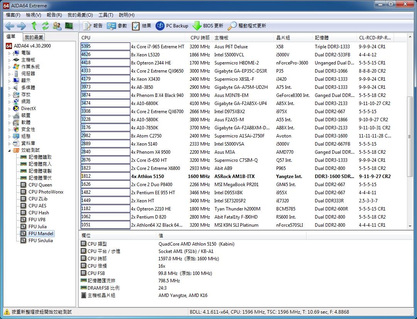Click the green monitor toolbar icon

(x=69, y=26)
